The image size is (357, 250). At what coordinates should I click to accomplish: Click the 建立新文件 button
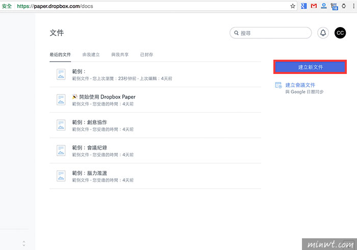310,67
